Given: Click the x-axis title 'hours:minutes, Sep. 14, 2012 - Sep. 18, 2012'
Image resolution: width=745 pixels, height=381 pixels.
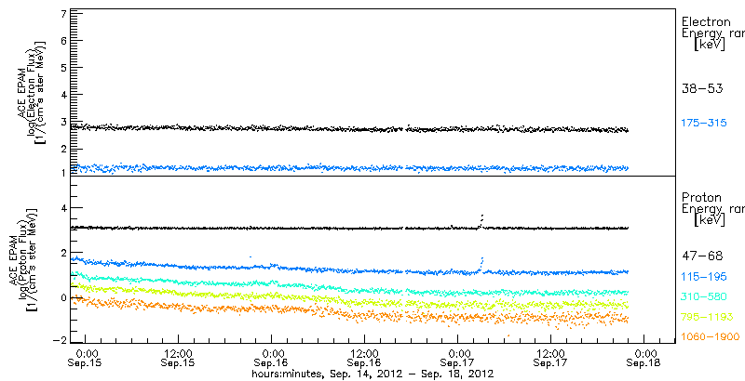Looking at the screenshot, I should click(372, 374).
